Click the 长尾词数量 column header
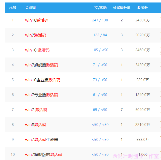The height and width of the screenshot is (160, 161). pos(122,8)
